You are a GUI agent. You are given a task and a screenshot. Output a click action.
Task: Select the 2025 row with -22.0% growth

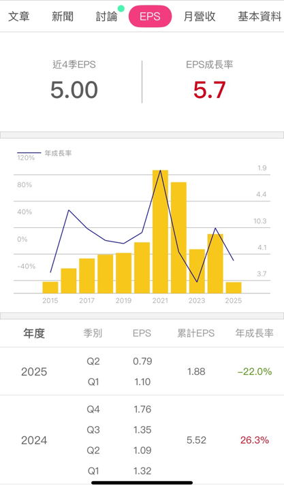click(x=142, y=372)
